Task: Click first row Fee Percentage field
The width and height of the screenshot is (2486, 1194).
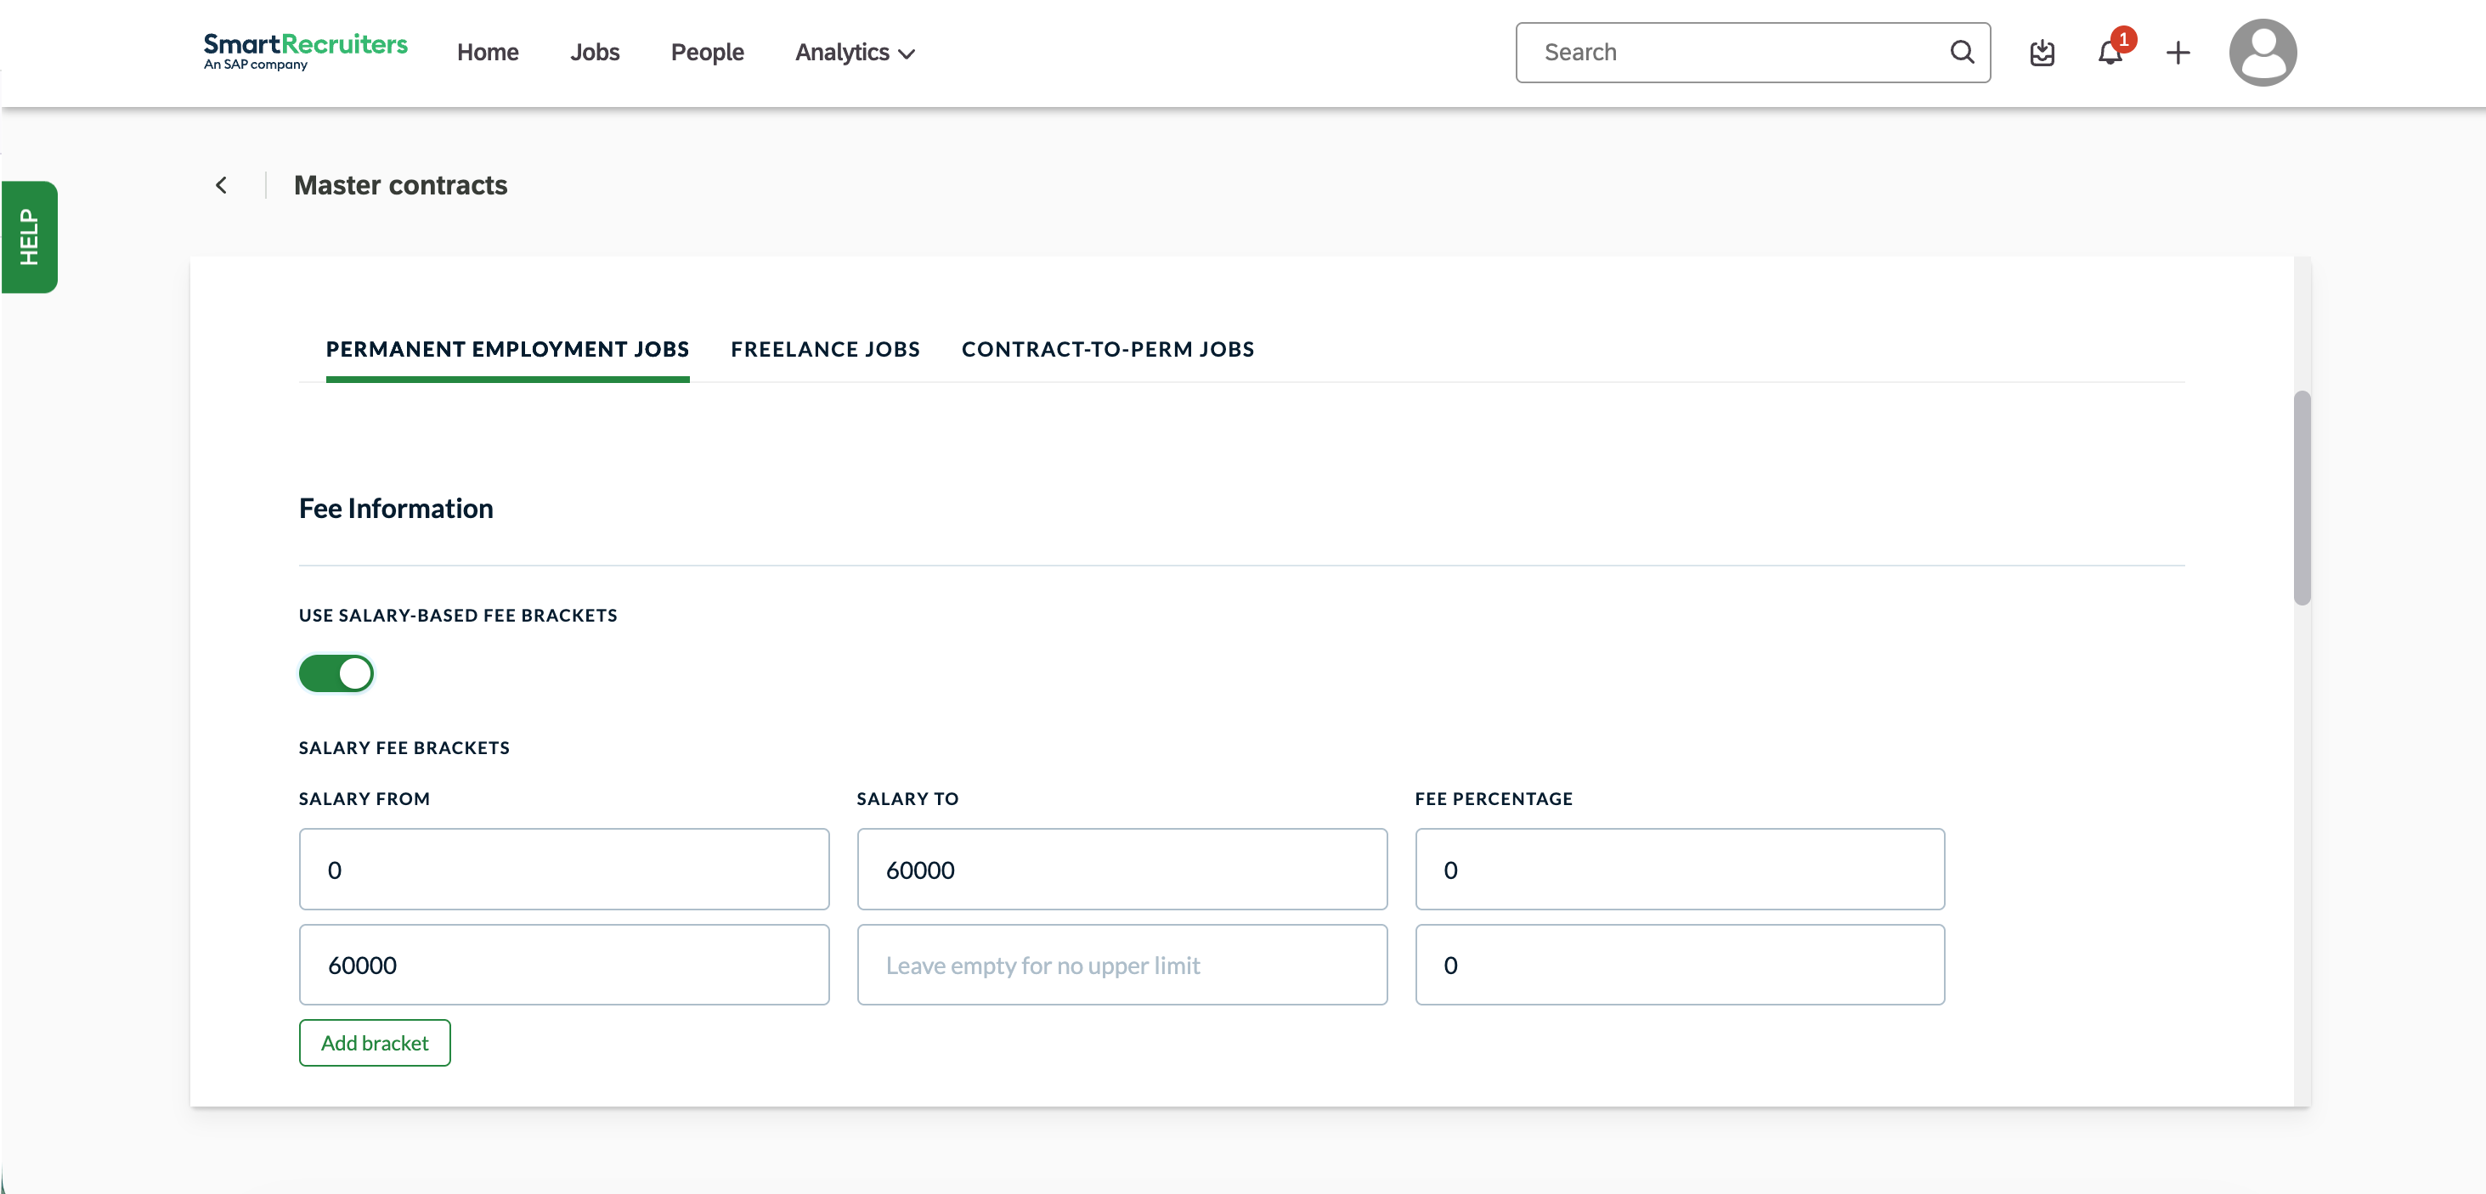Action: (x=1679, y=869)
